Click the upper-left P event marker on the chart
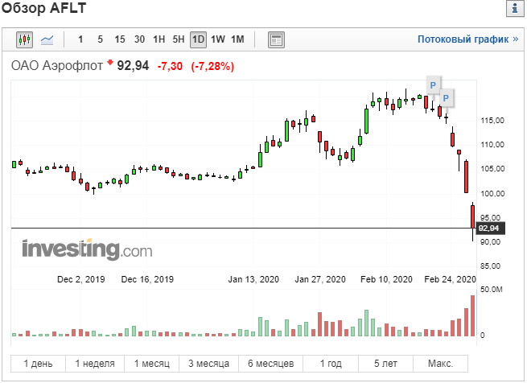Image resolution: width=527 pixels, height=383 pixels. point(433,85)
